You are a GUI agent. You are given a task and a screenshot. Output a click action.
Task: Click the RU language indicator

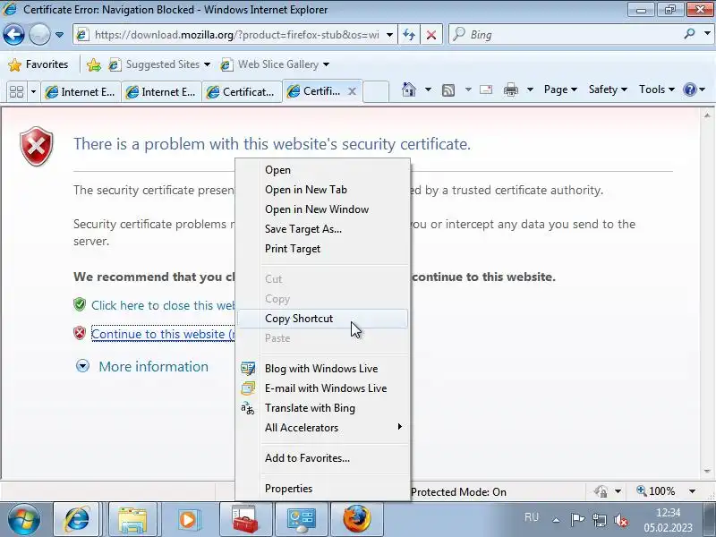(x=532, y=517)
